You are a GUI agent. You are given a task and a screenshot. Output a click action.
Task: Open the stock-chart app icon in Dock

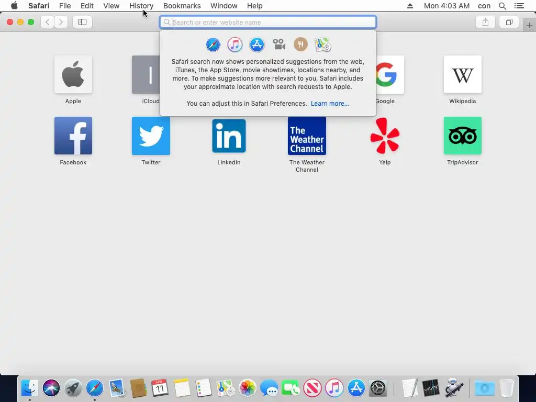coord(431,388)
